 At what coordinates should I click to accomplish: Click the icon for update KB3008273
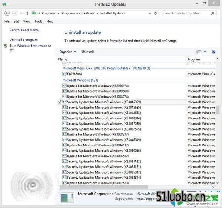point(64,134)
